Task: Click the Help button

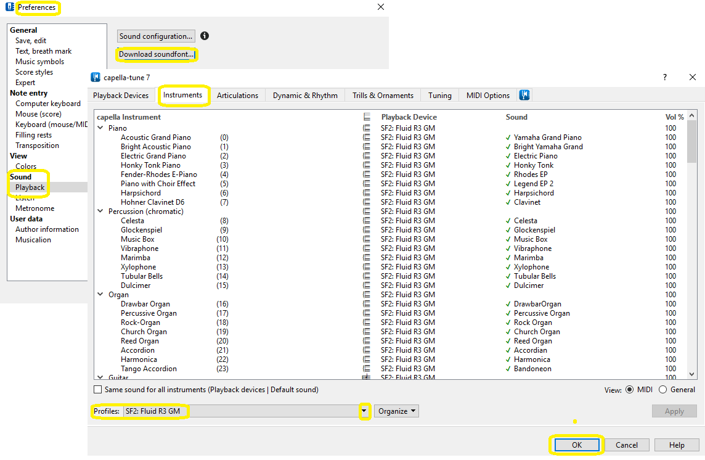Action: [x=677, y=445]
